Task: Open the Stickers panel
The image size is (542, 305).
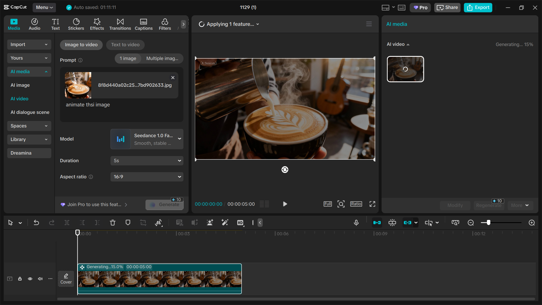Action: [x=76, y=24]
